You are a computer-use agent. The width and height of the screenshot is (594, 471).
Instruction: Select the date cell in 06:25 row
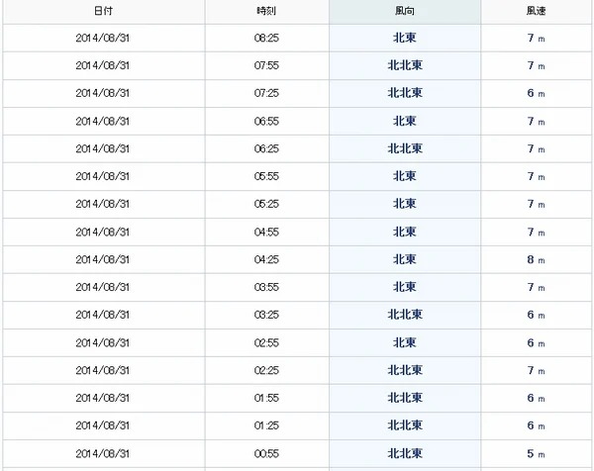coord(103,148)
